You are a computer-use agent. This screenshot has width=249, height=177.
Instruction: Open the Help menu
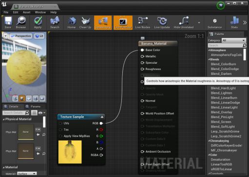tap(54, 12)
